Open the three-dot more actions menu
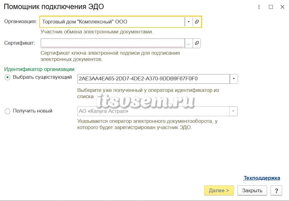This screenshot has width=289, height=201. coord(259,7)
